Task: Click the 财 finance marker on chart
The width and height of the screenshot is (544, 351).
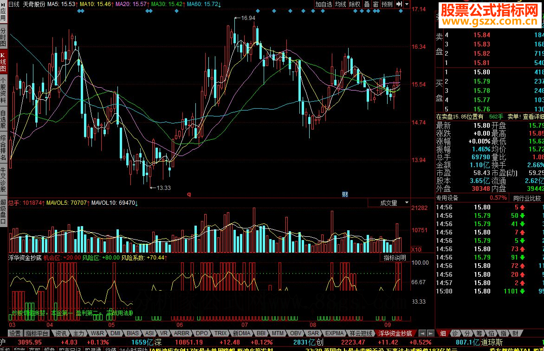Action: coord(345,194)
